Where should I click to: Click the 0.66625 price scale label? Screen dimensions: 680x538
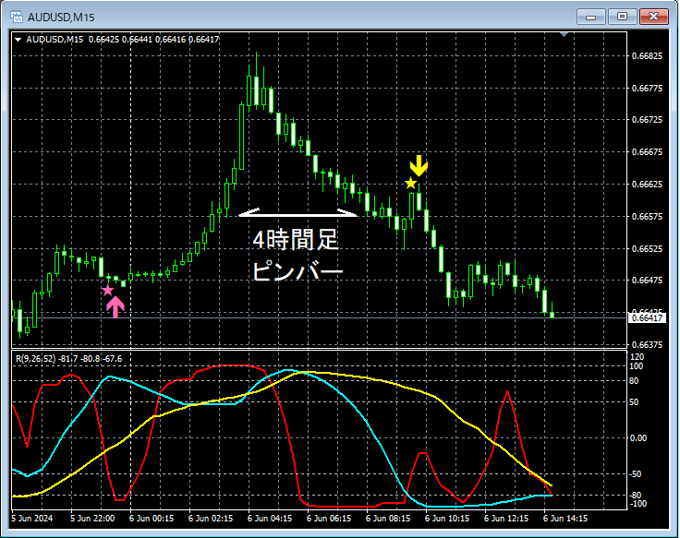coord(647,184)
